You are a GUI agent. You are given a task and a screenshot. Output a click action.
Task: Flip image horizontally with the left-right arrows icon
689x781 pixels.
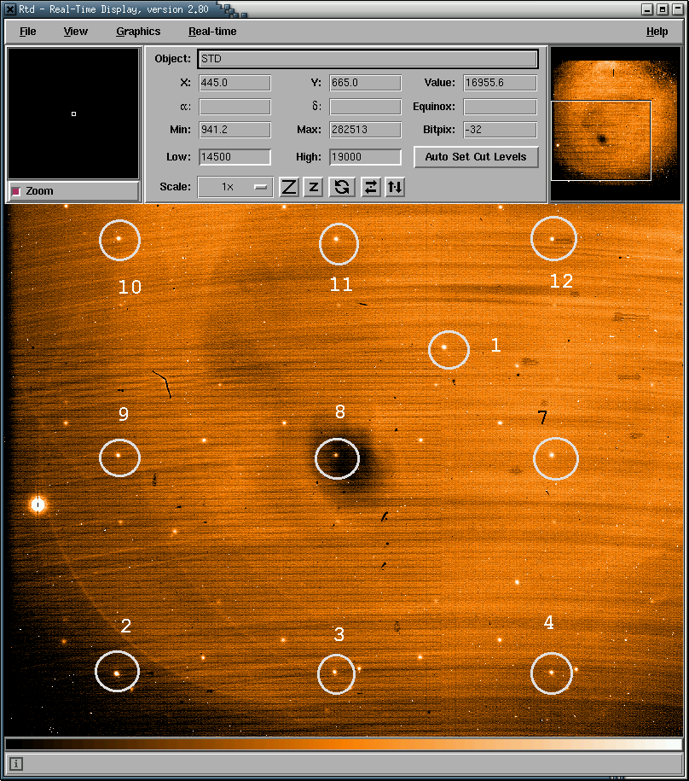tap(371, 187)
